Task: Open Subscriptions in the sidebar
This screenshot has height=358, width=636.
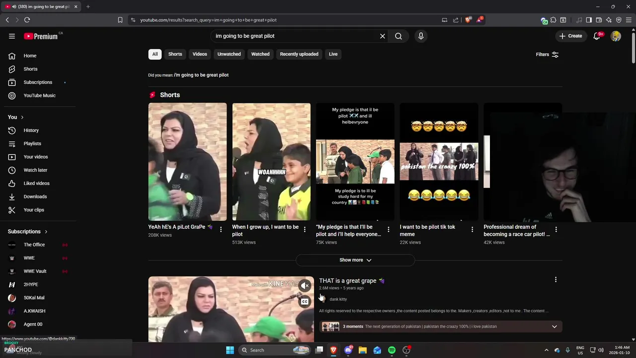Action: 38,82
